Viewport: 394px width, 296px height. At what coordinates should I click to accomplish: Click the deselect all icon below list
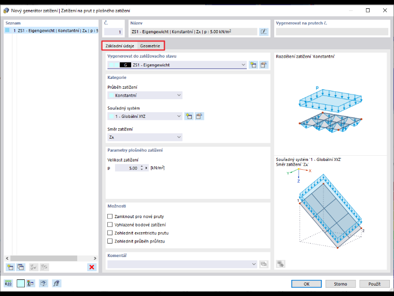(x=44, y=267)
